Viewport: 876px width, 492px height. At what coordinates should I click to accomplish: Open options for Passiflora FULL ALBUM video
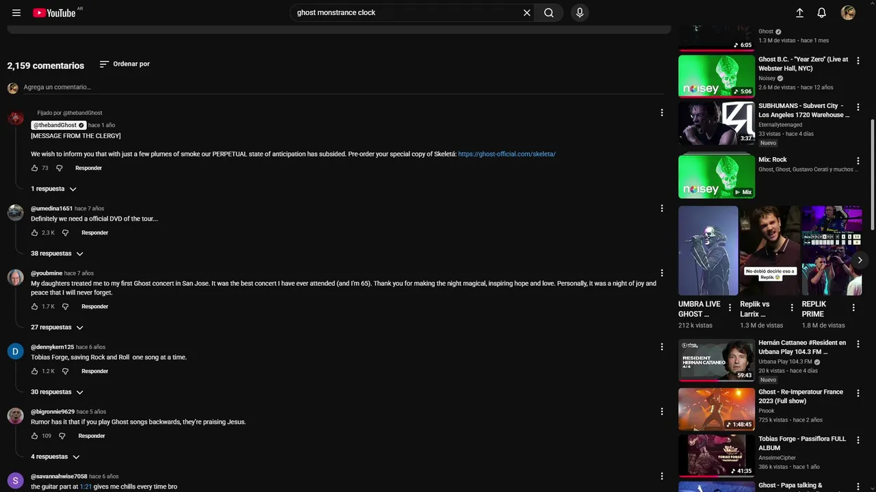click(858, 440)
